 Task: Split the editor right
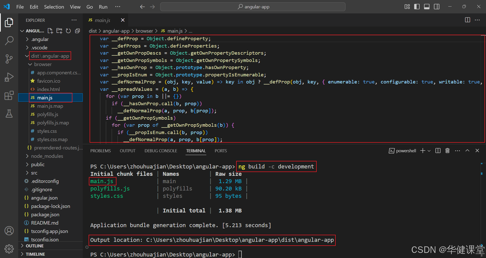coord(468,20)
